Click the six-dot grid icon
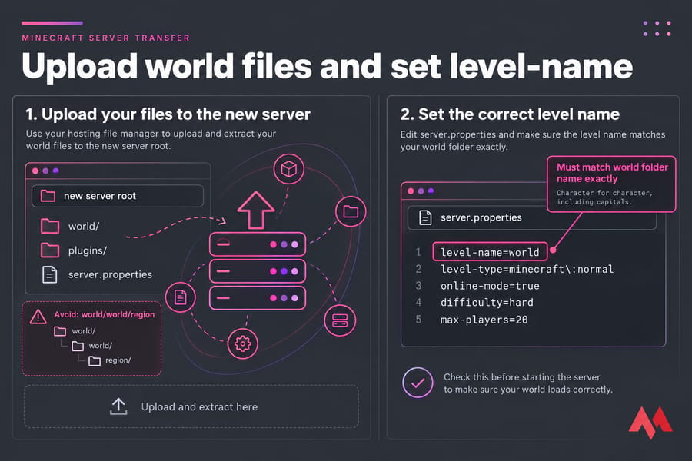 [x=657, y=28]
